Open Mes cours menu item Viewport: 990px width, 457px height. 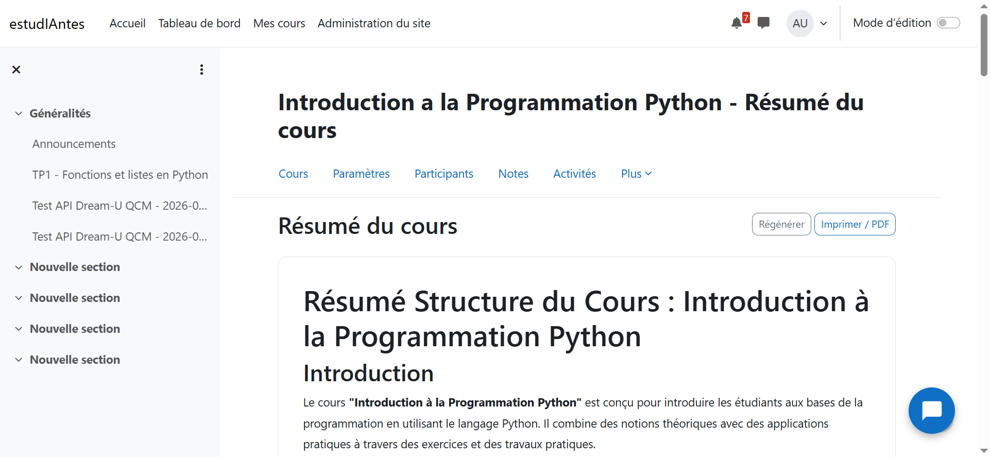(x=279, y=23)
